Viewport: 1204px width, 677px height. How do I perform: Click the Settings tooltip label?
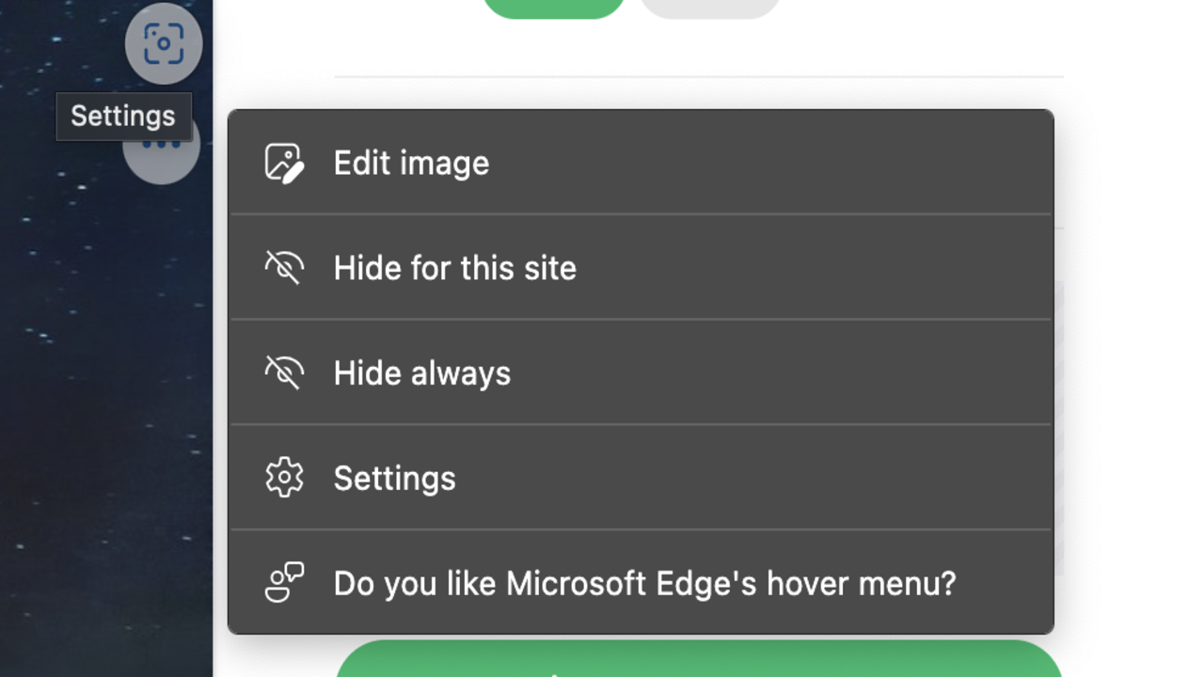tap(123, 117)
